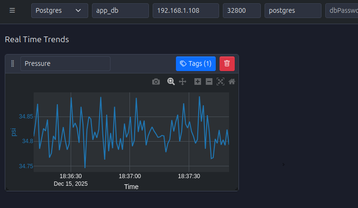Screen dimensions: 358x208
Task: Zoom out on chart with minus icon
Action: 209,81
